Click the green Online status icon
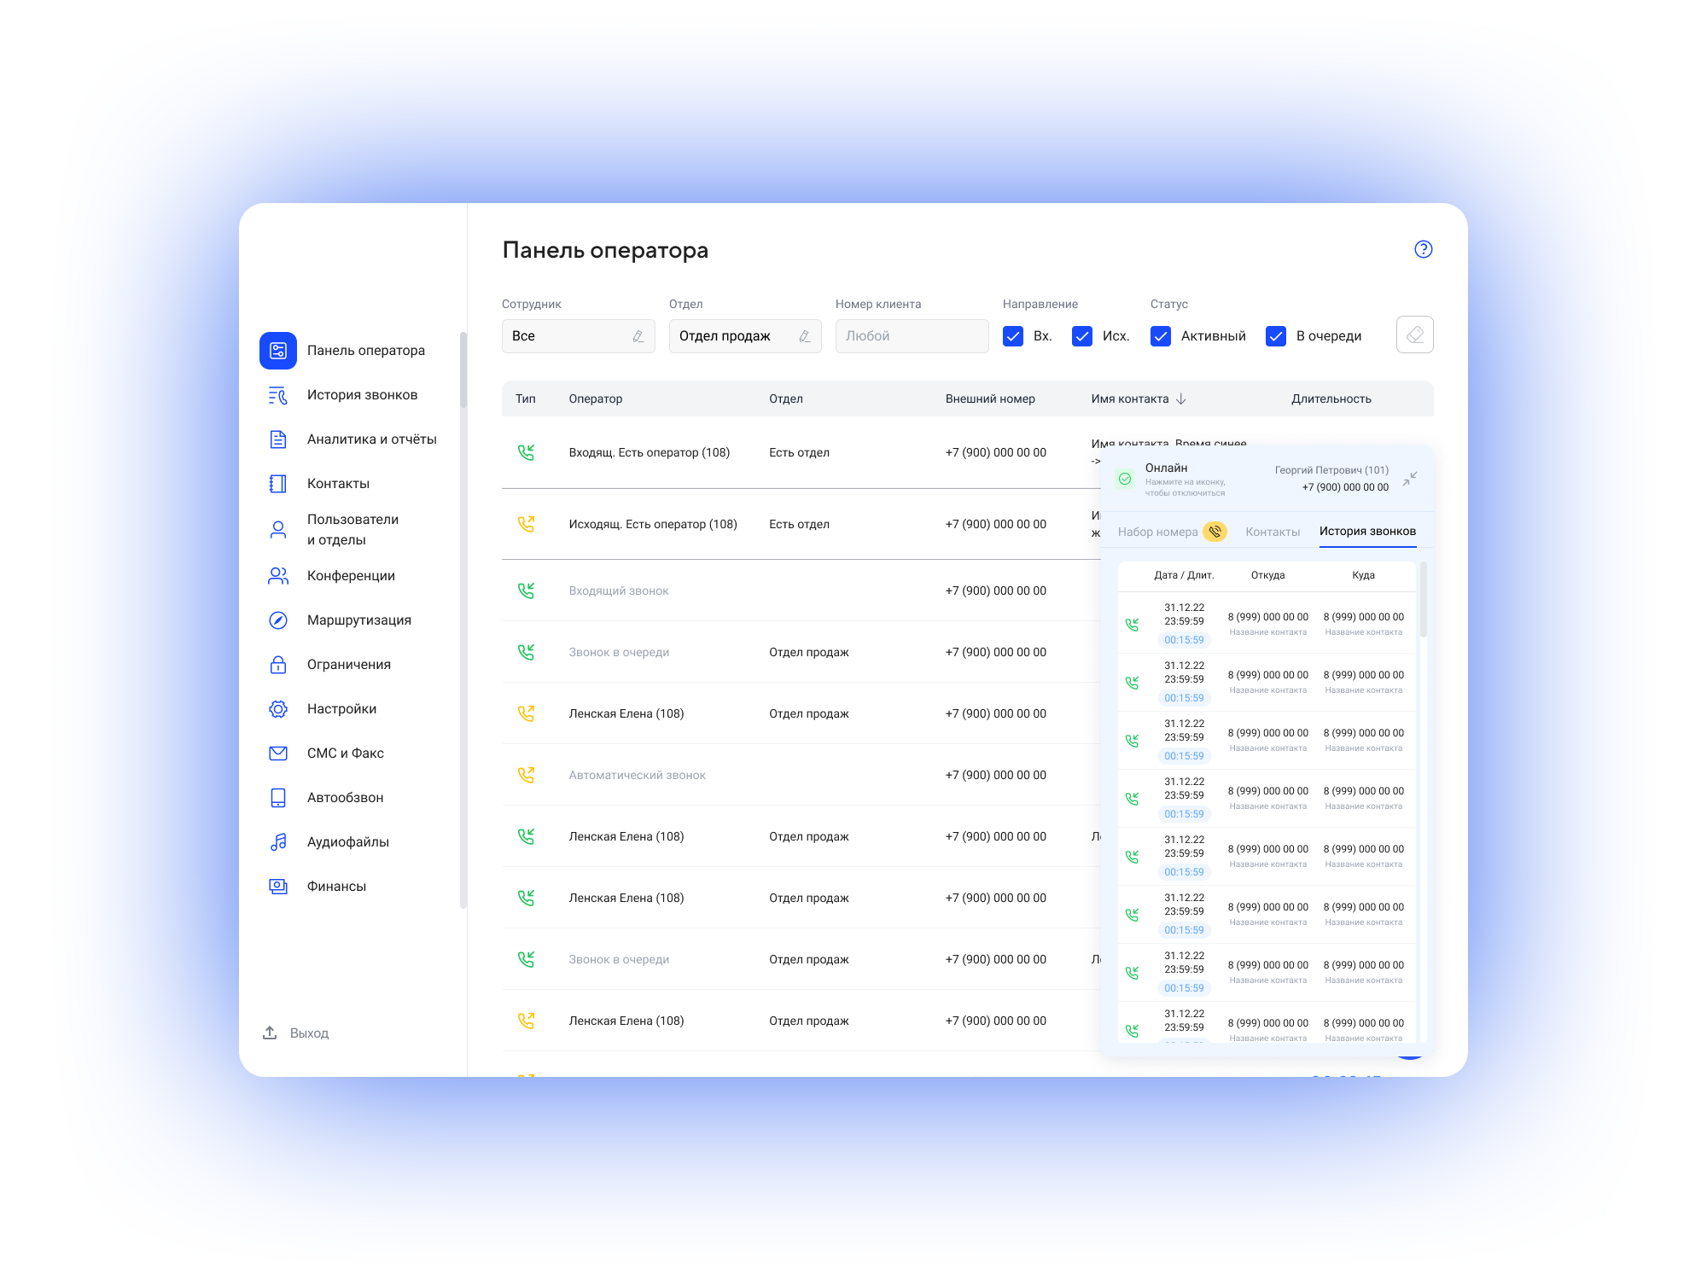Image resolution: width=1707 pixels, height=1280 pixels. click(x=1125, y=479)
